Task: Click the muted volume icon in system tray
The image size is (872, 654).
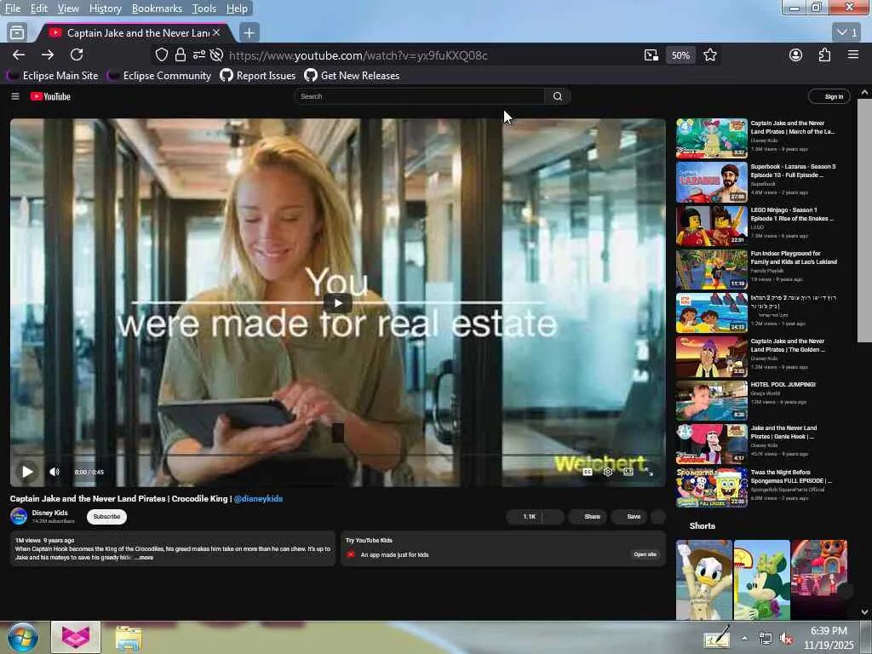Action: click(786, 639)
